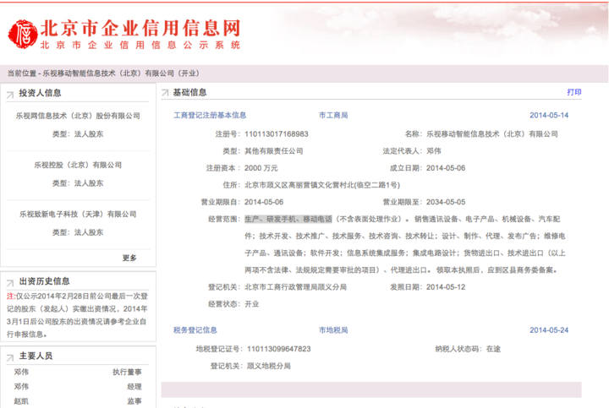
Task: Open 工商登记注册基本信息 section link
Action: pyautogui.click(x=210, y=115)
